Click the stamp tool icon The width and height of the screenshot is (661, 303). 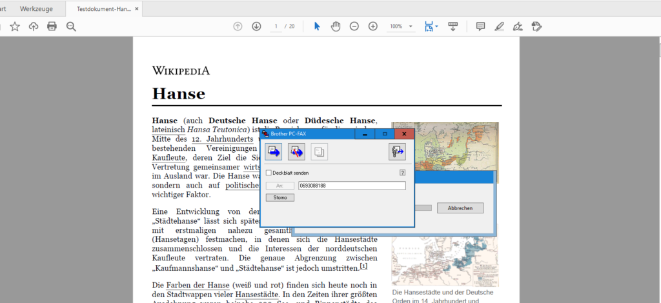click(x=536, y=26)
